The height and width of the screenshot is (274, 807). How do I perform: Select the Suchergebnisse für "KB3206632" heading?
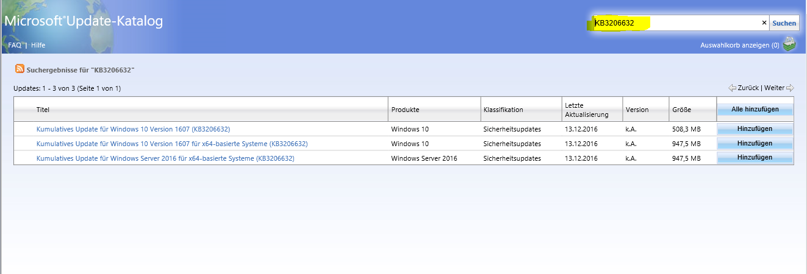(81, 70)
